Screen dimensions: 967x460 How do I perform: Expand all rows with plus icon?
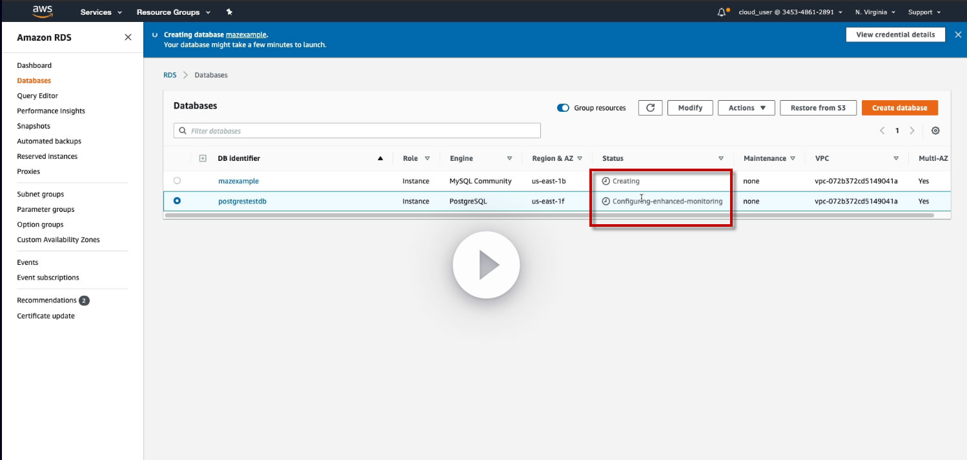[203, 158]
